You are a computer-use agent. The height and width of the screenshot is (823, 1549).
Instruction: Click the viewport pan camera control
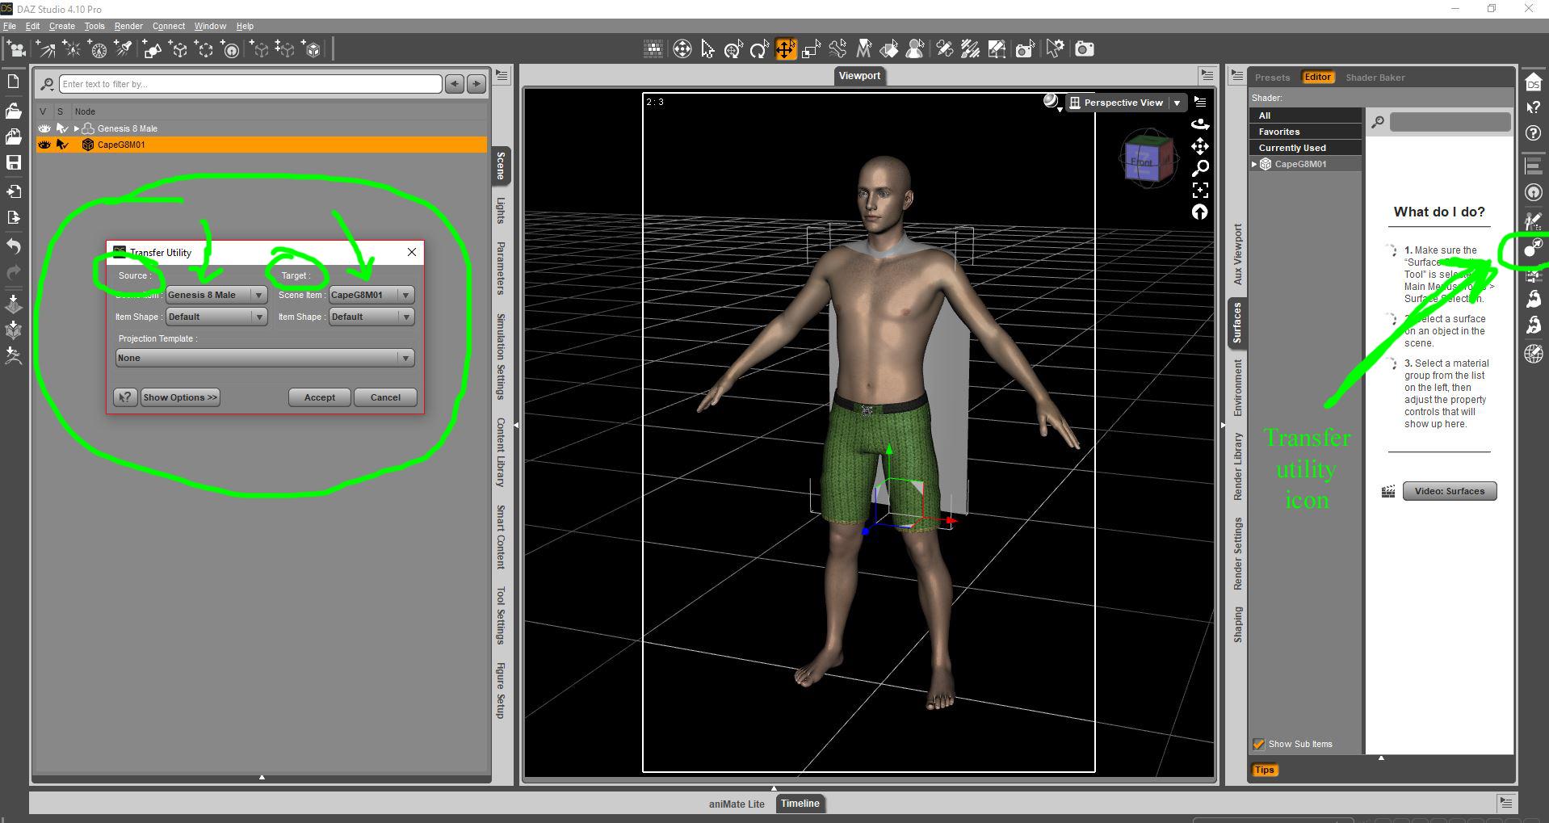[x=1200, y=146]
